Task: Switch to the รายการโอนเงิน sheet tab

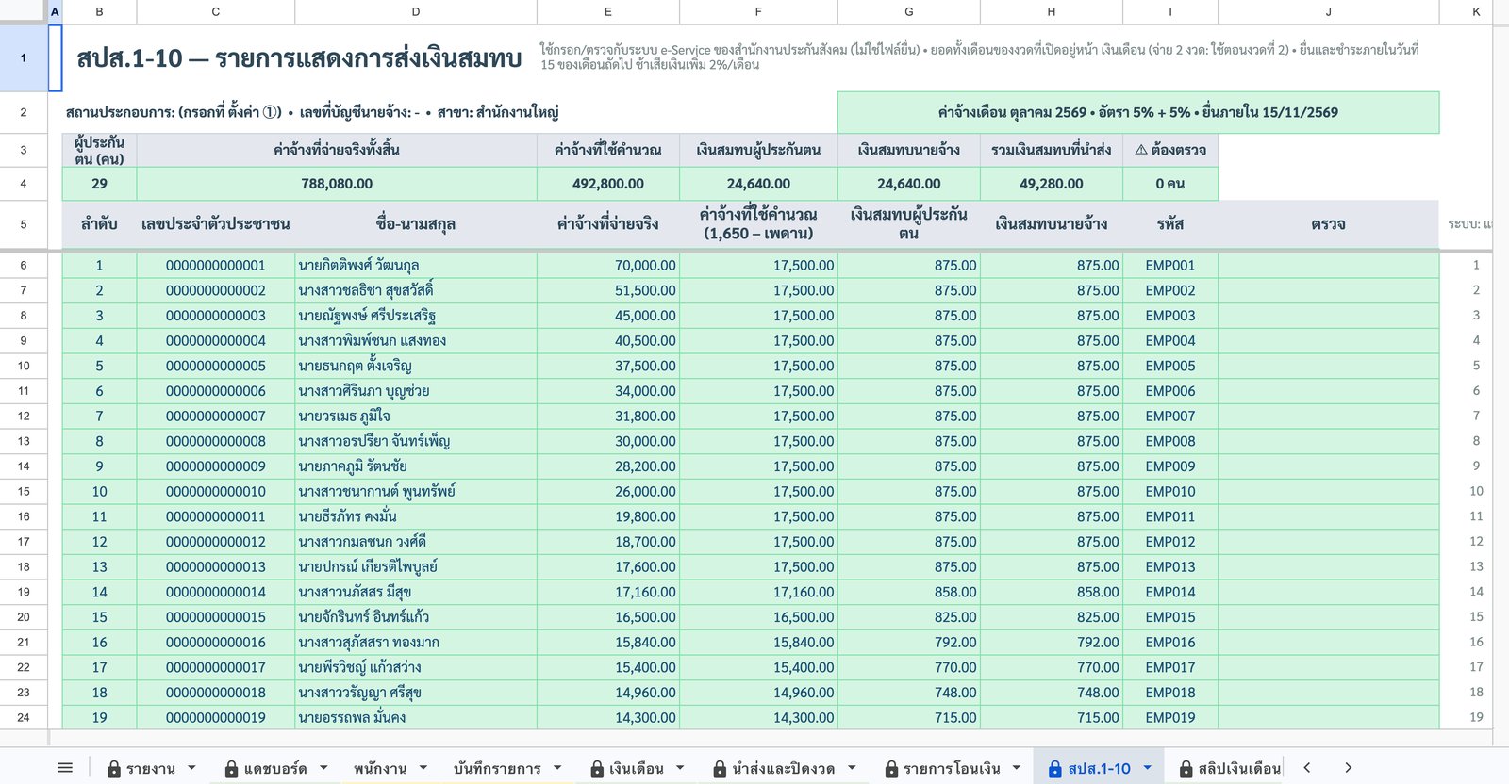Action: [x=952, y=768]
